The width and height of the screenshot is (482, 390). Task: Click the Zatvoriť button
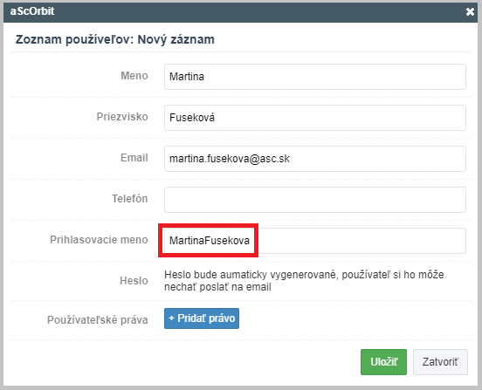click(440, 362)
